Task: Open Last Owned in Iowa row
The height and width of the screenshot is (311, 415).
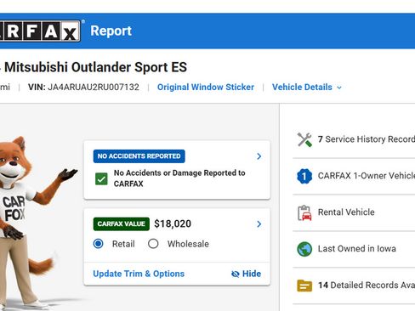Action: [x=354, y=249]
